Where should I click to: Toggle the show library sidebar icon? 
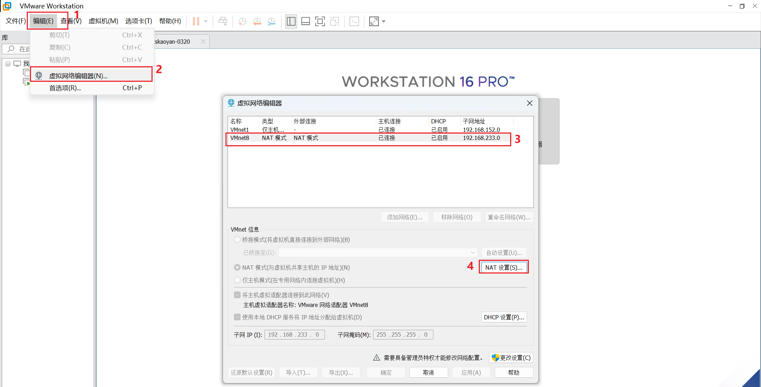291,21
